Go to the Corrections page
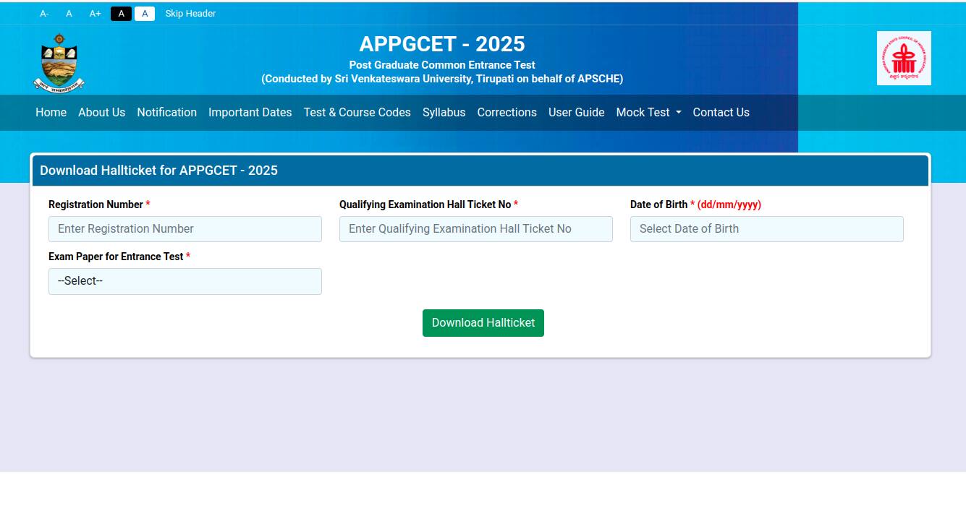This screenshot has width=966, height=516. coord(507,112)
